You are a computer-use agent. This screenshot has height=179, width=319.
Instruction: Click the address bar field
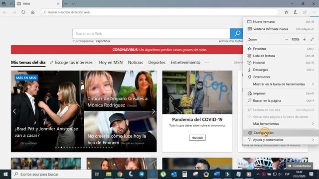point(159,12)
